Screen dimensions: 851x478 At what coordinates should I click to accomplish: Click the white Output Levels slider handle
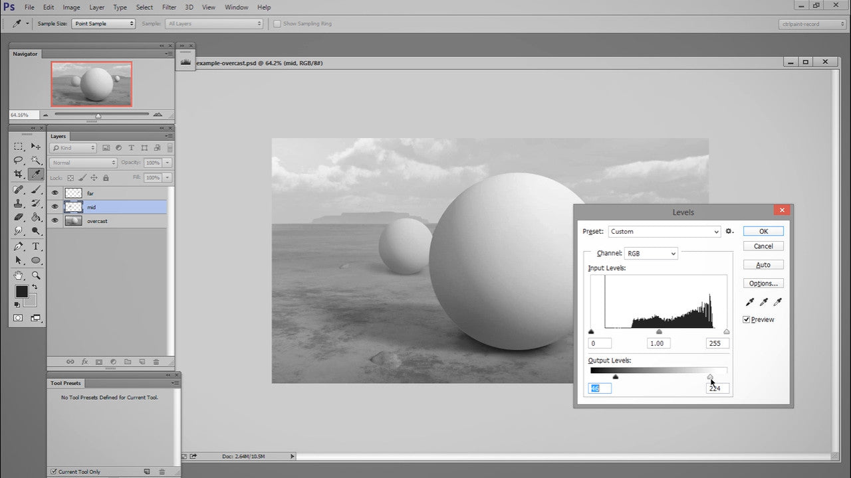pos(710,376)
